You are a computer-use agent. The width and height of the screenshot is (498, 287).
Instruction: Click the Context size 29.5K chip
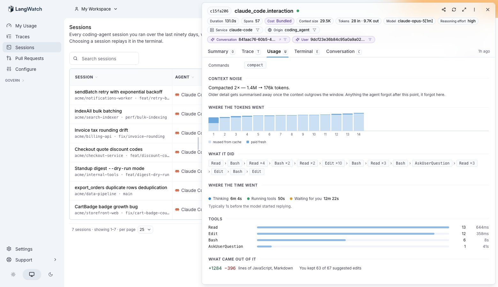[x=315, y=21]
